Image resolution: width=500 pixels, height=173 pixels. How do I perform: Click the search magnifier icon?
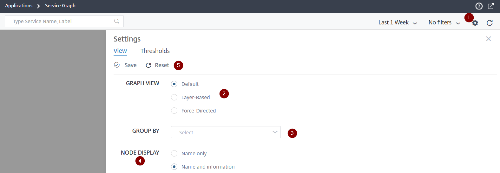[117, 21]
